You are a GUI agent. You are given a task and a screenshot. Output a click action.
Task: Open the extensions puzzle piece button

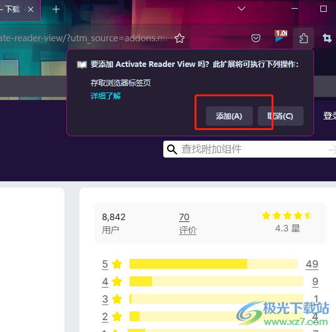click(x=303, y=38)
